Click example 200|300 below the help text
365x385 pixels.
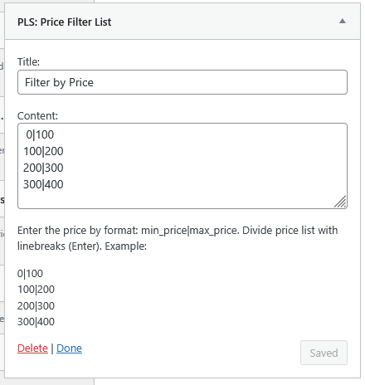tap(36, 306)
